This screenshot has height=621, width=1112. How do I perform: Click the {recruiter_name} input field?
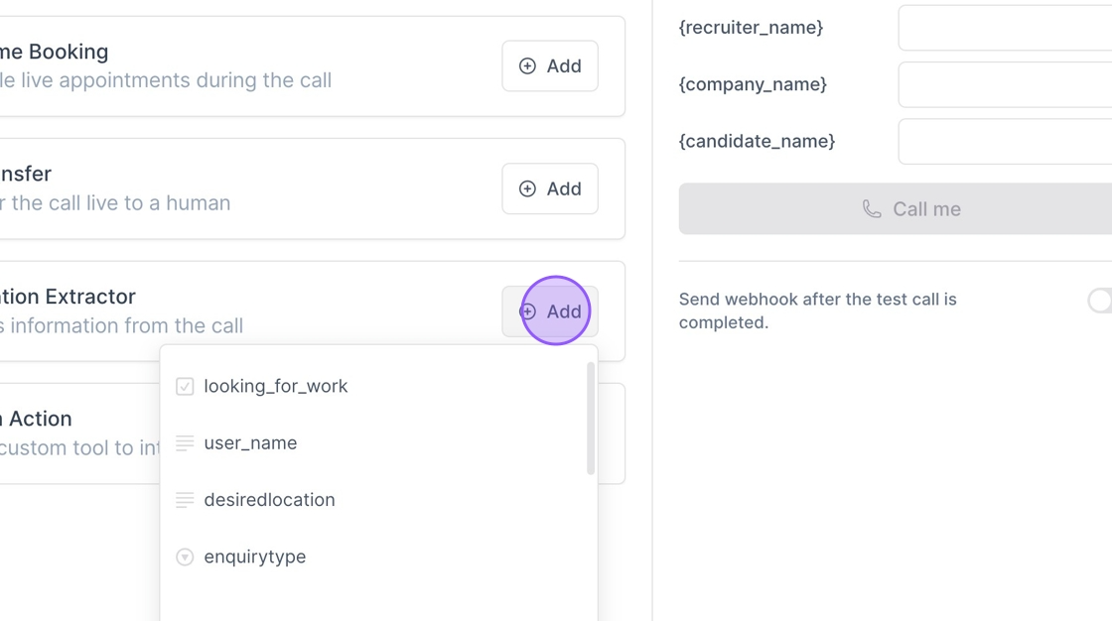pyautogui.click(x=1005, y=28)
